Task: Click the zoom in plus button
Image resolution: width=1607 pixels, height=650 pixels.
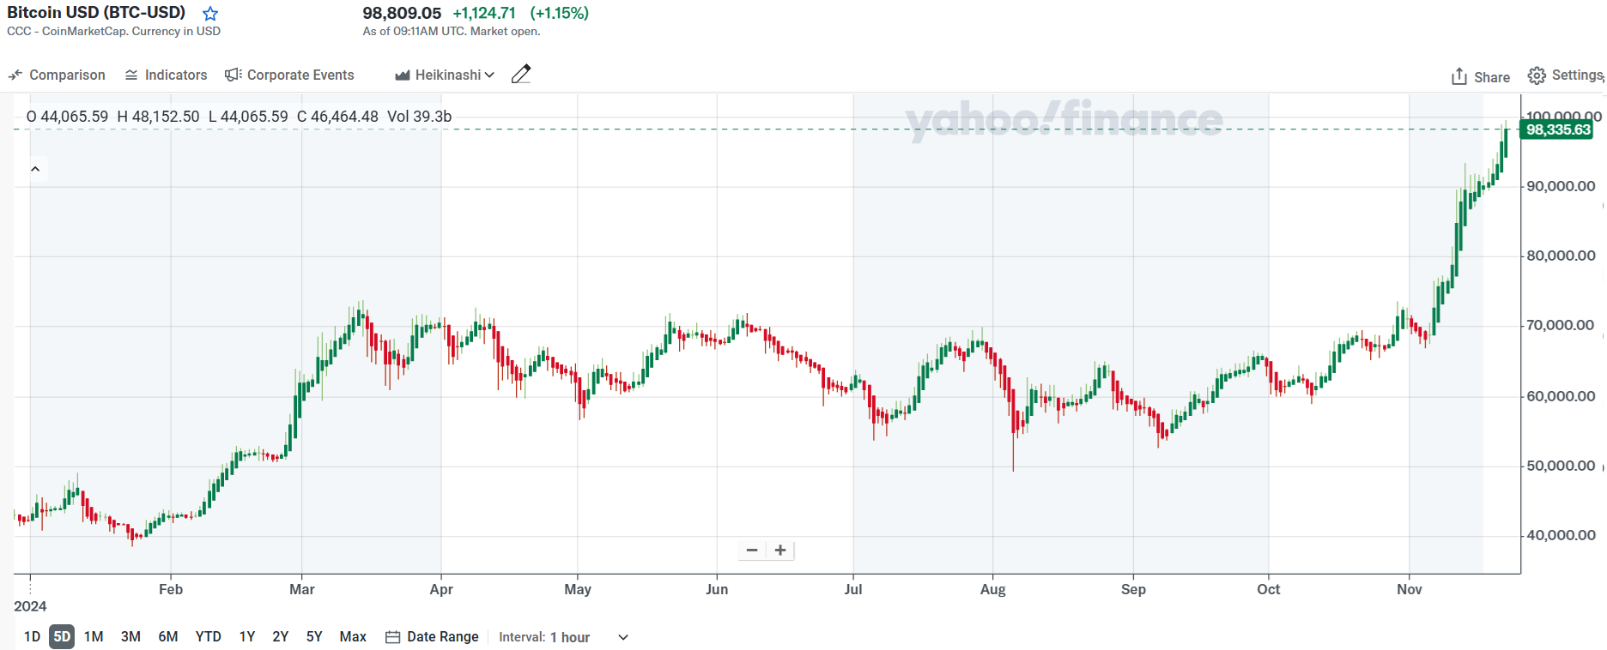Action: click(780, 550)
